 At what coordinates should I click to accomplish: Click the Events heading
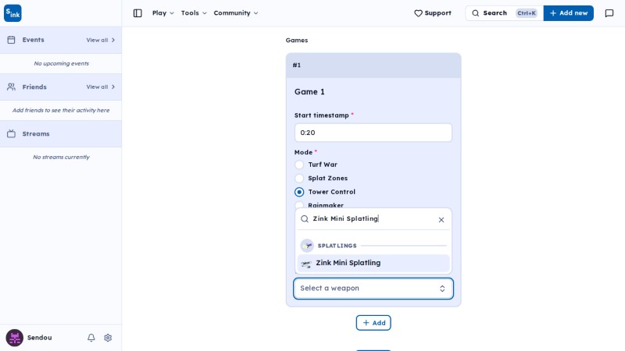click(x=33, y=40)
